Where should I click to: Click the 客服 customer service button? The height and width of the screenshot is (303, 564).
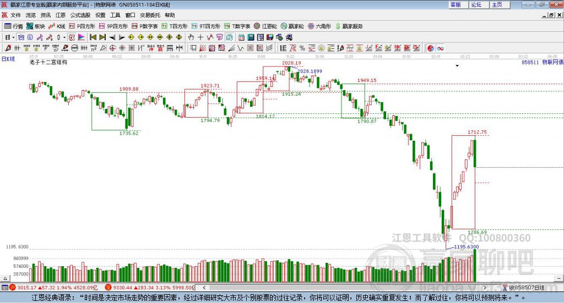[458, 4]
